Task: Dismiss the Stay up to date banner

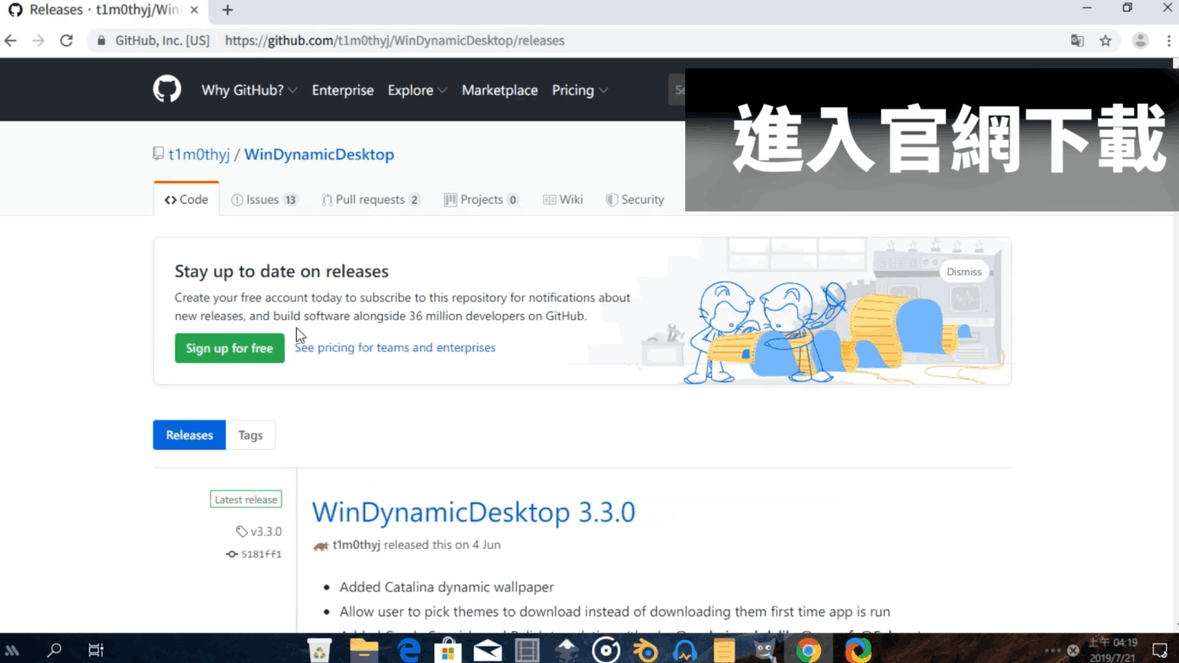Action: coord(964,272)
